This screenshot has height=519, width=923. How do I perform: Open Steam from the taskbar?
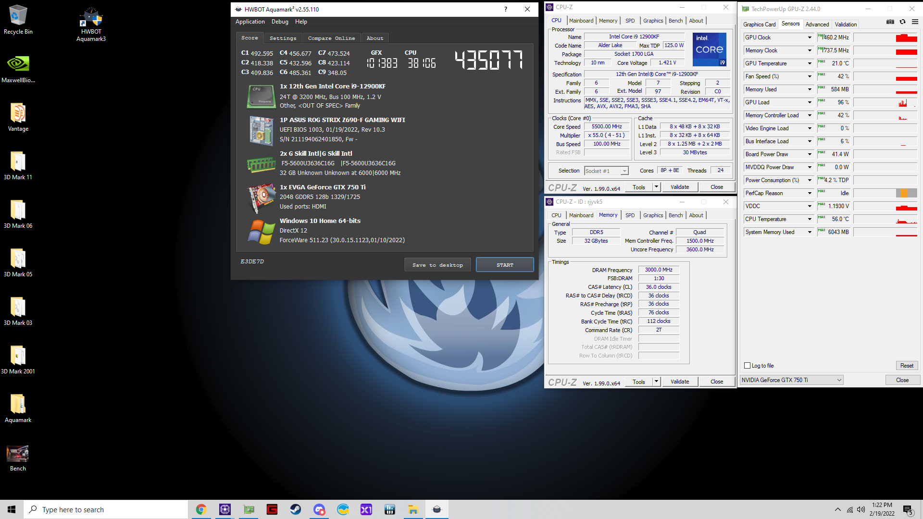coord(296,509)
